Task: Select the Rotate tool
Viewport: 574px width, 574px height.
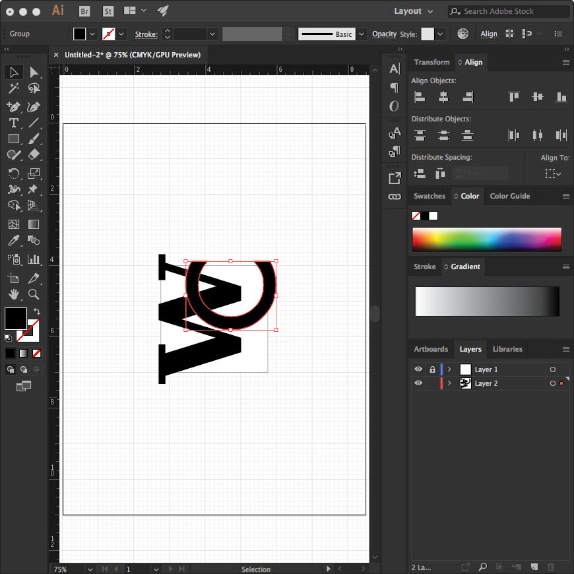Action: 13,174
